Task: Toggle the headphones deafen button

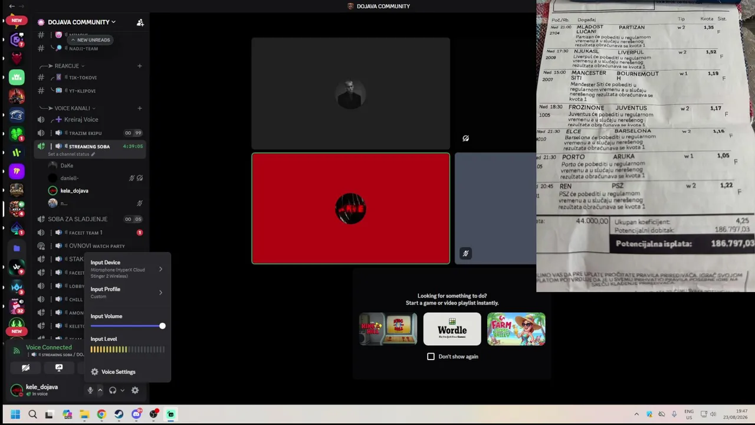Action: coord(113,390)
